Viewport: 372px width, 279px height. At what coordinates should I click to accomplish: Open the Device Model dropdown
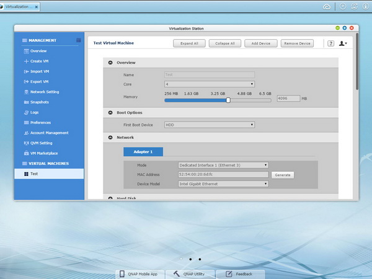pyautogui.click(x=223, y=184)
